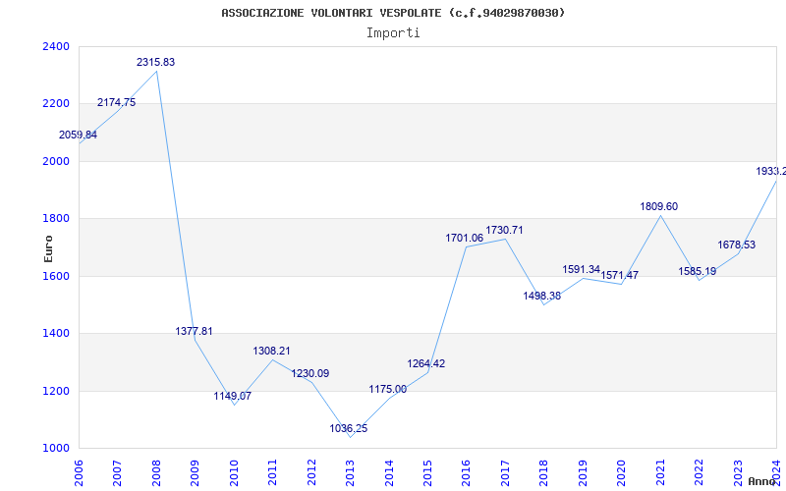Screen dimensions: 786x491
Task: Select the 2018 year axis label
Action: point(544,473)
